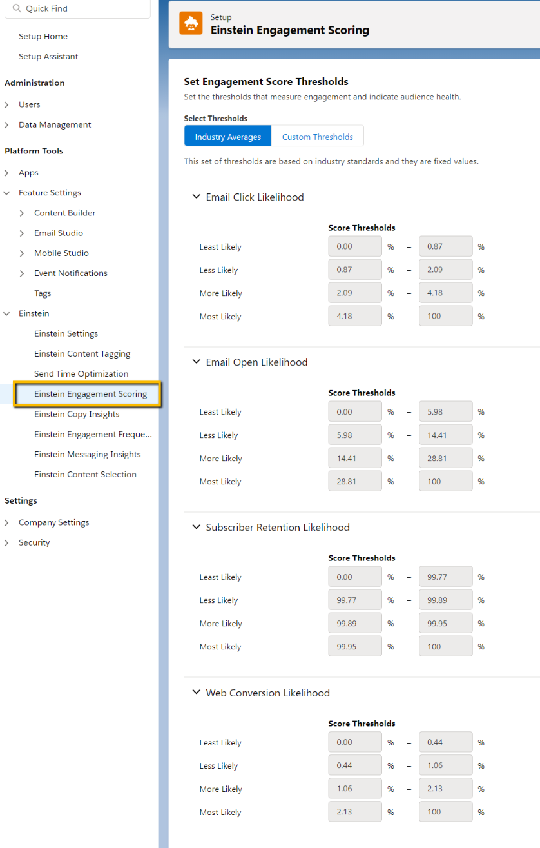
Task: Switch to Custom Thresholds tab
Action: 318,137
